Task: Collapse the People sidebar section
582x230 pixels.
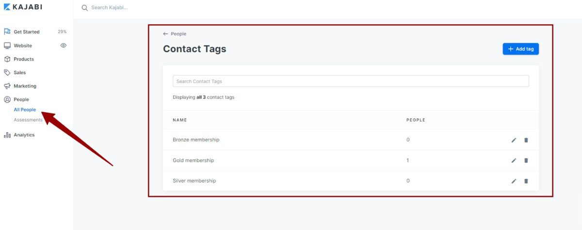Action: pyautogui.click(x=21, y=100)
